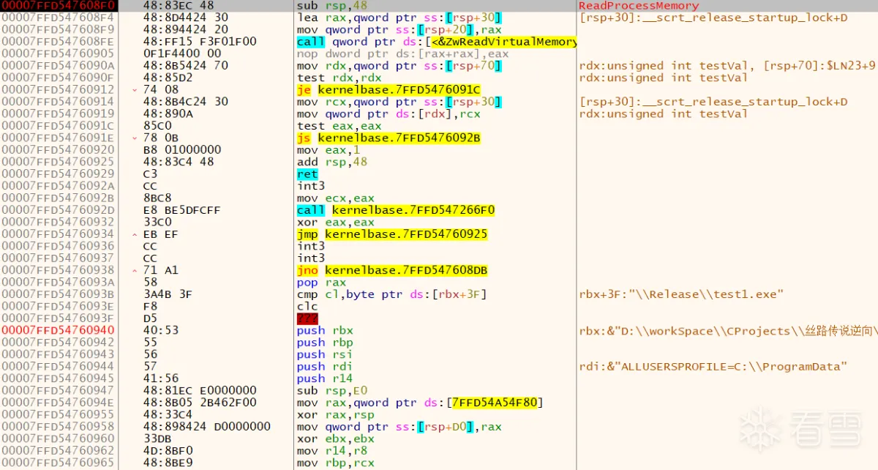
Task: Select the bytes "B8 01000000"
Action: tap(182, 150)
